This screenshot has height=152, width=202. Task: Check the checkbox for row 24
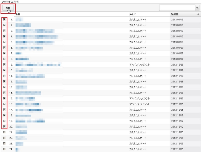tap(4, 149)
